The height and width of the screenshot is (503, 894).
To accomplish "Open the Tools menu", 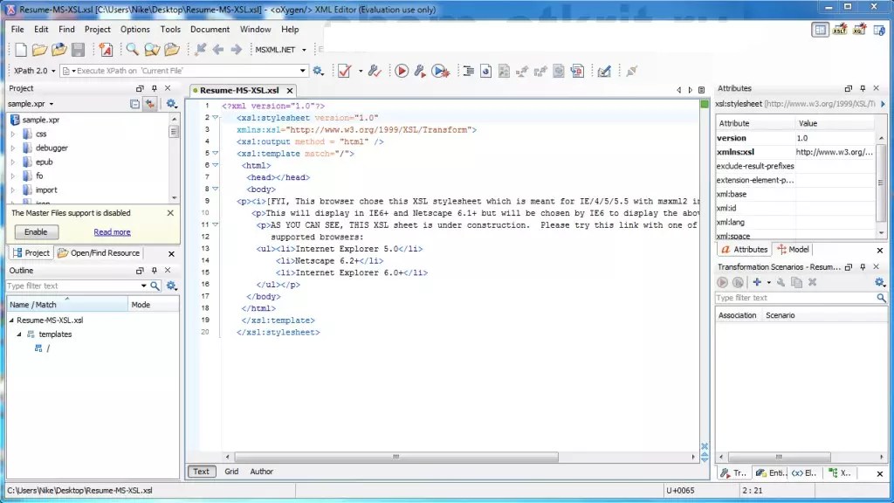I will tap(170, 29).
